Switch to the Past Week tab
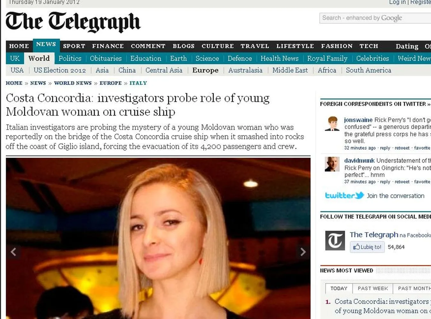431x319 pixels. click(373, 288)
